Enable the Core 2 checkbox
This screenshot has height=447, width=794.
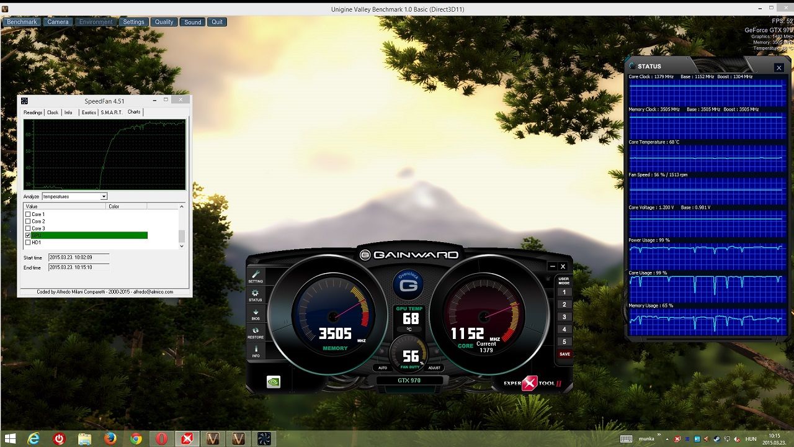(x=28, y=221)
